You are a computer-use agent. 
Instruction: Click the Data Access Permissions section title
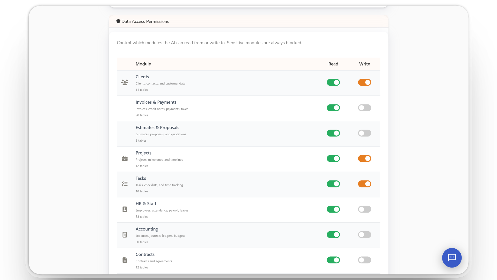(145, 22)
